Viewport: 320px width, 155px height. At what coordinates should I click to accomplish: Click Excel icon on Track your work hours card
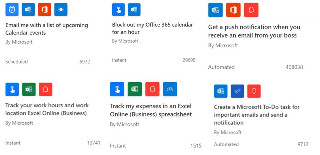coord(29,89)
